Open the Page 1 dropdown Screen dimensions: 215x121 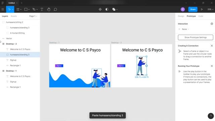point(33,16)
